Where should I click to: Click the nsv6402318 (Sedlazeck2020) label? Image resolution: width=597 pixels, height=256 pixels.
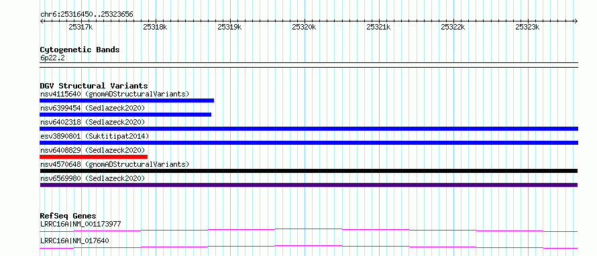pos(93,122)
